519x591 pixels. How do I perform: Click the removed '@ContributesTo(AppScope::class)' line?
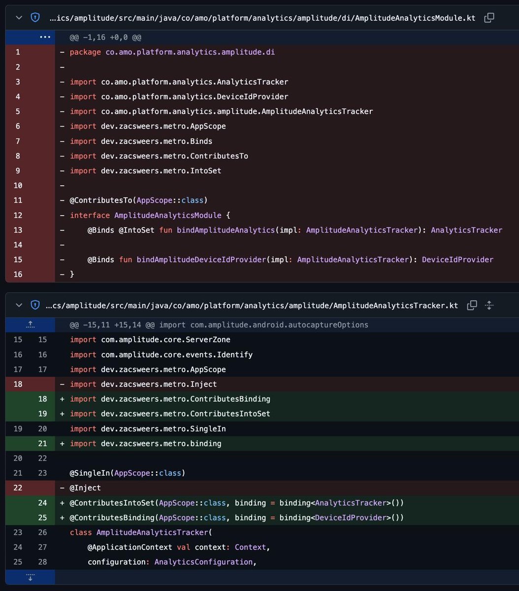point(138,200)
